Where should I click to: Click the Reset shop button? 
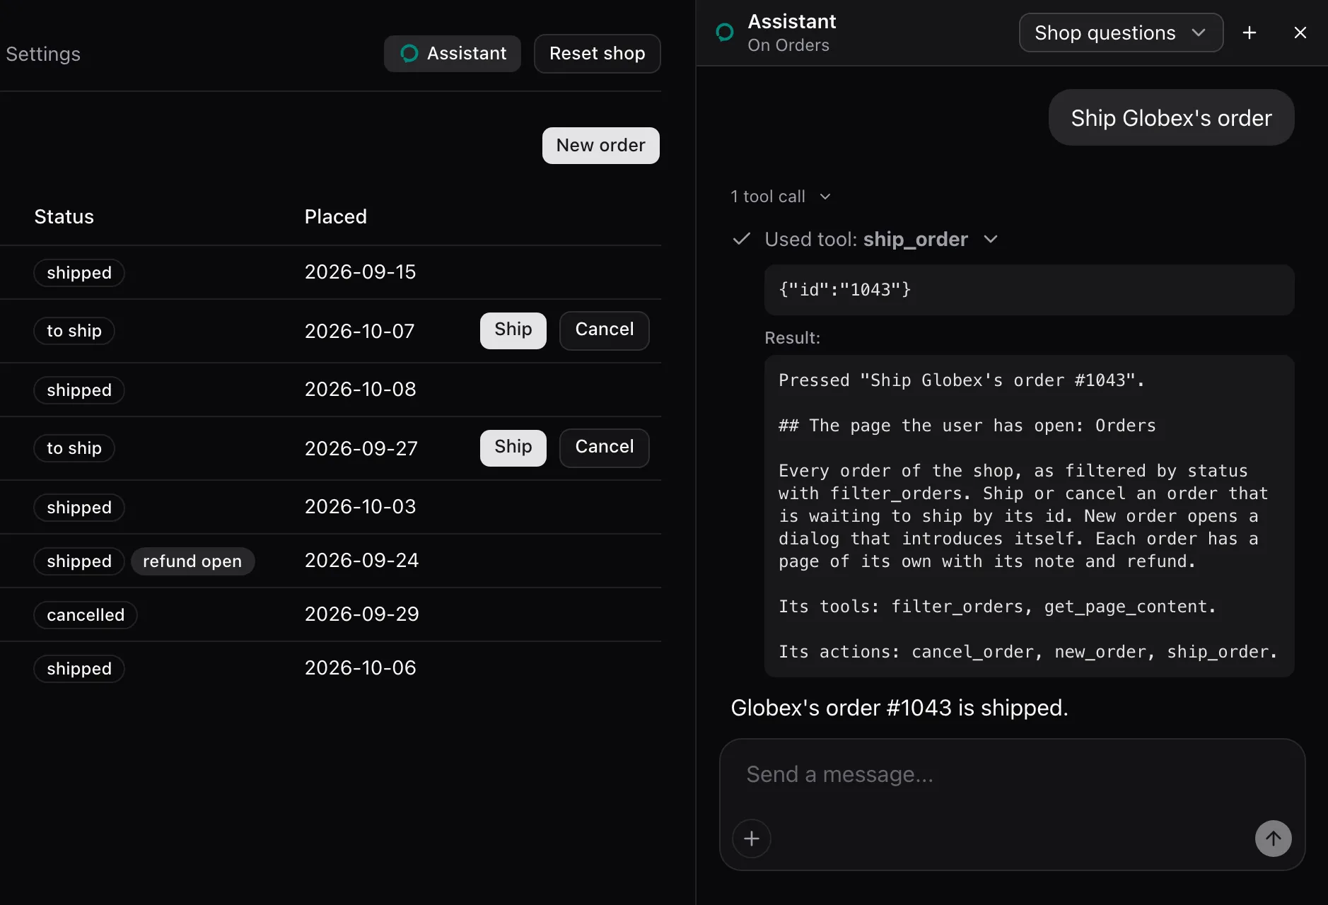click(x=598, y=54)
